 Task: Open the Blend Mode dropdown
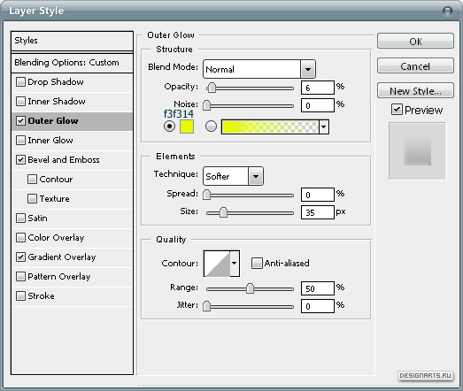[x=259, y=69]
